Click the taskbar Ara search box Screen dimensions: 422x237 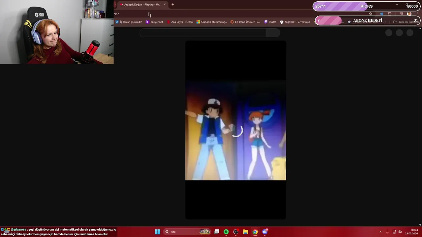[x=188, y=232]
